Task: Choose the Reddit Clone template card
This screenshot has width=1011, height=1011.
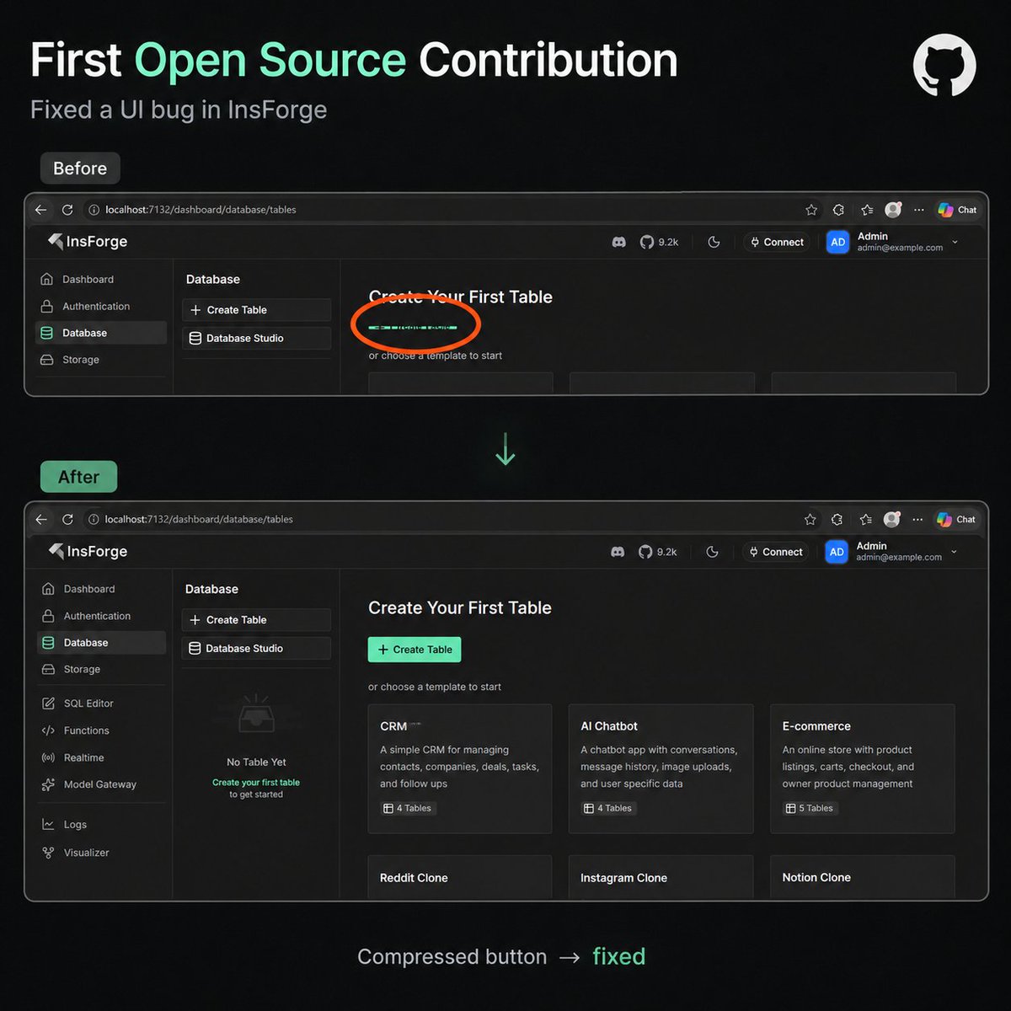Action: pyautogui.click(x=460, y=877)
